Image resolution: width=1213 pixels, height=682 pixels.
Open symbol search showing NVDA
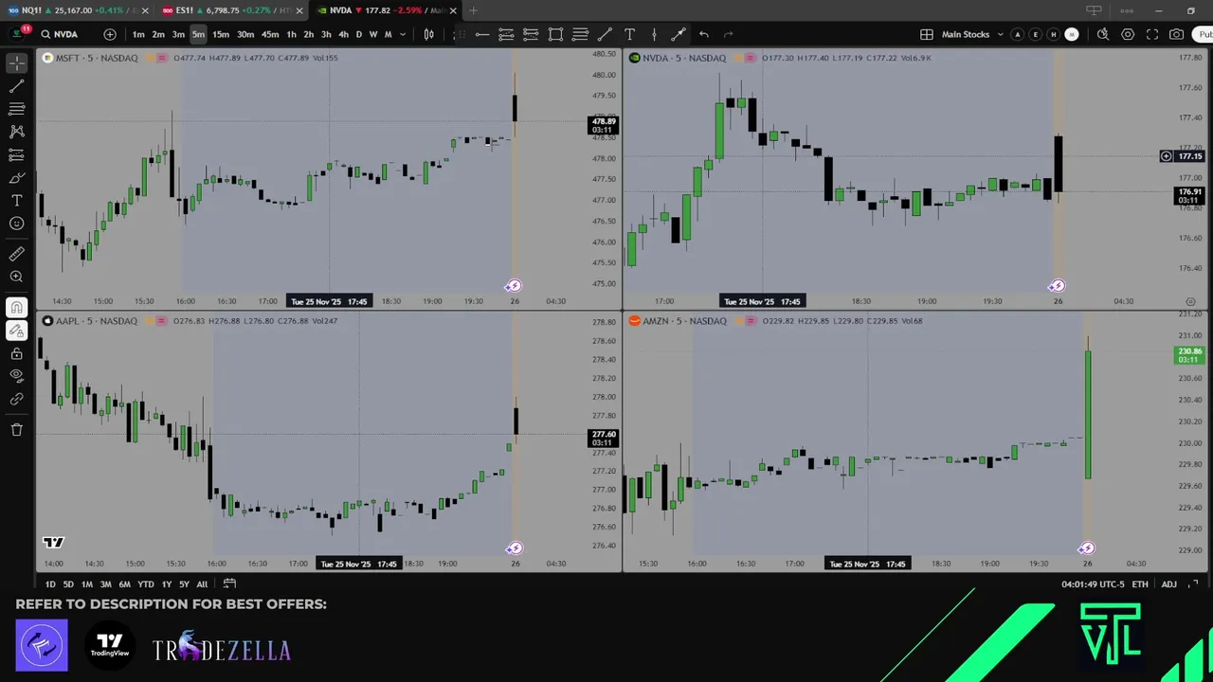click(x=60, y=34)
